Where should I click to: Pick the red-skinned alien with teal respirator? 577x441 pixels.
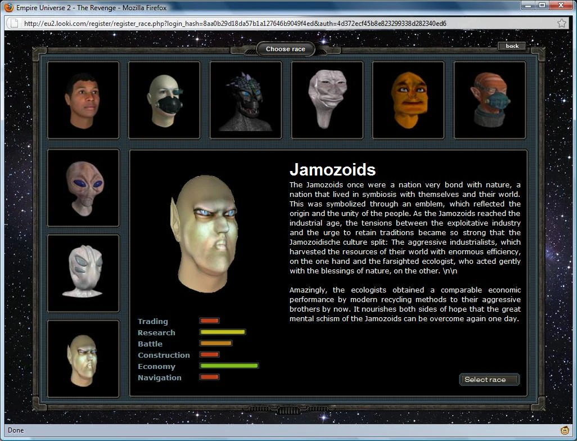(x=490, y=100)
